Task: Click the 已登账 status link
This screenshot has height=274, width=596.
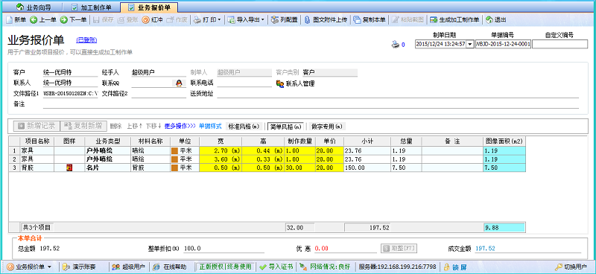Action: coord(86,39)
